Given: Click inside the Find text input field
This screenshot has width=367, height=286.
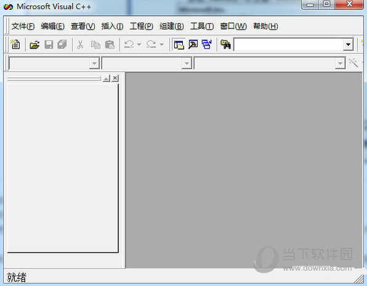Looking at the screenshot, I should pos(288,44).
